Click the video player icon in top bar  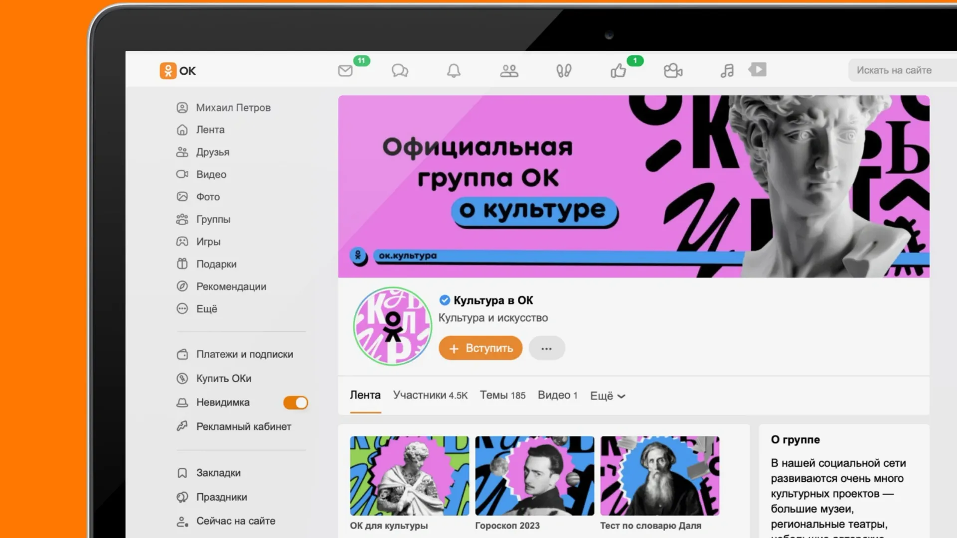coord(758,70)
